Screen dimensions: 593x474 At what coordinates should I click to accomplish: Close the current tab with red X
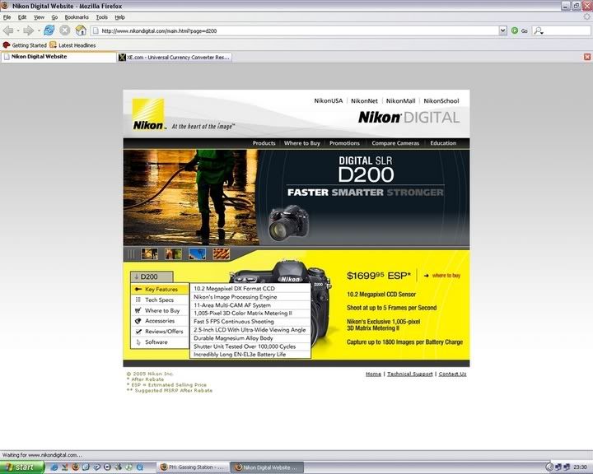587,57
